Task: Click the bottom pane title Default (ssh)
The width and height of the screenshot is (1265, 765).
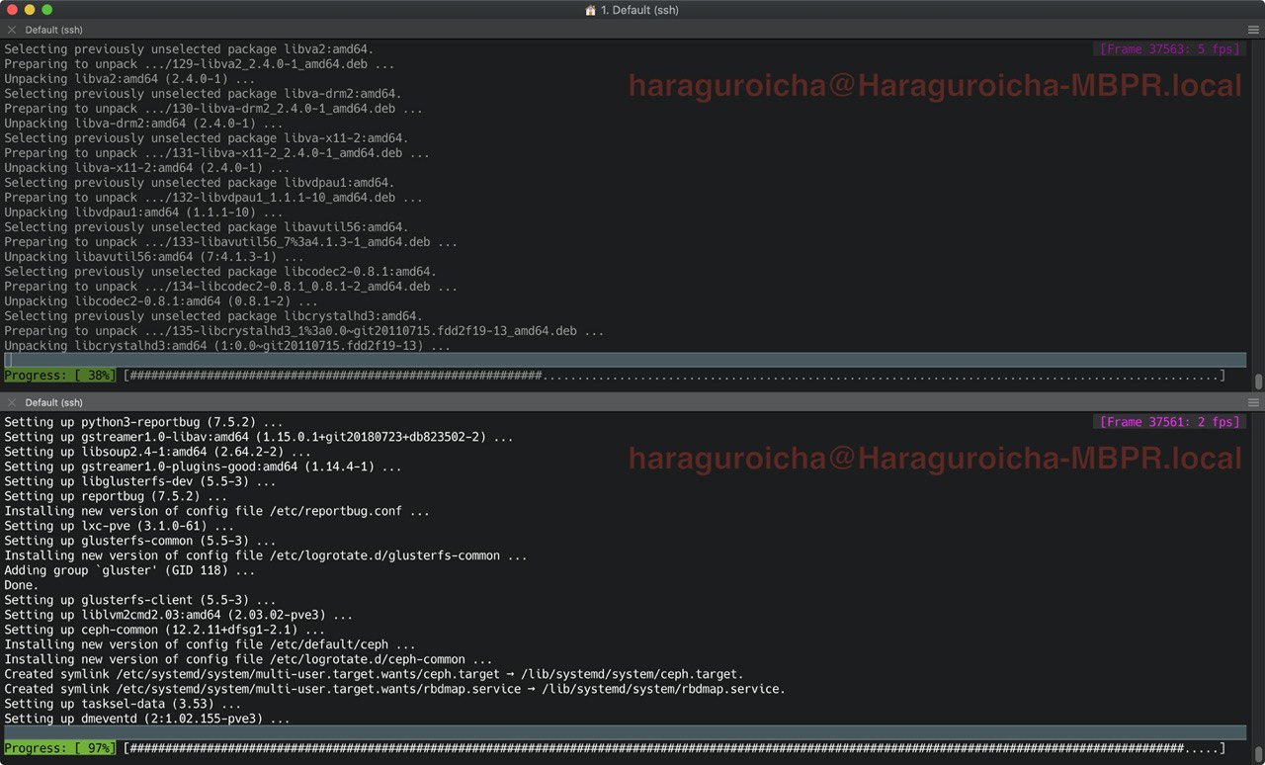Action: (x=54, y=403)
